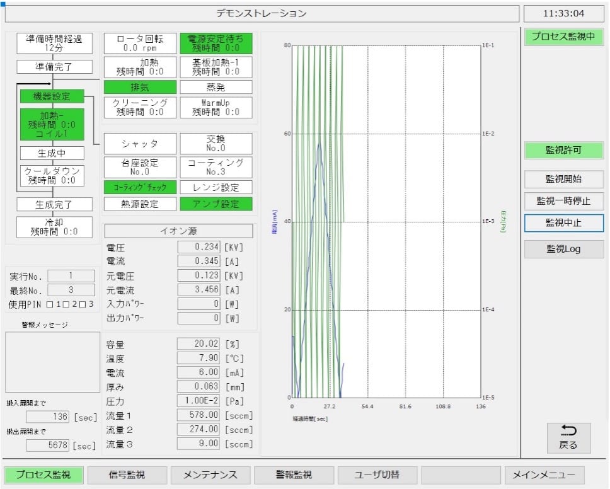Screen dimensions: 610x489
Task: Click the 監視許可 button
Action: (x=564, y=150)
